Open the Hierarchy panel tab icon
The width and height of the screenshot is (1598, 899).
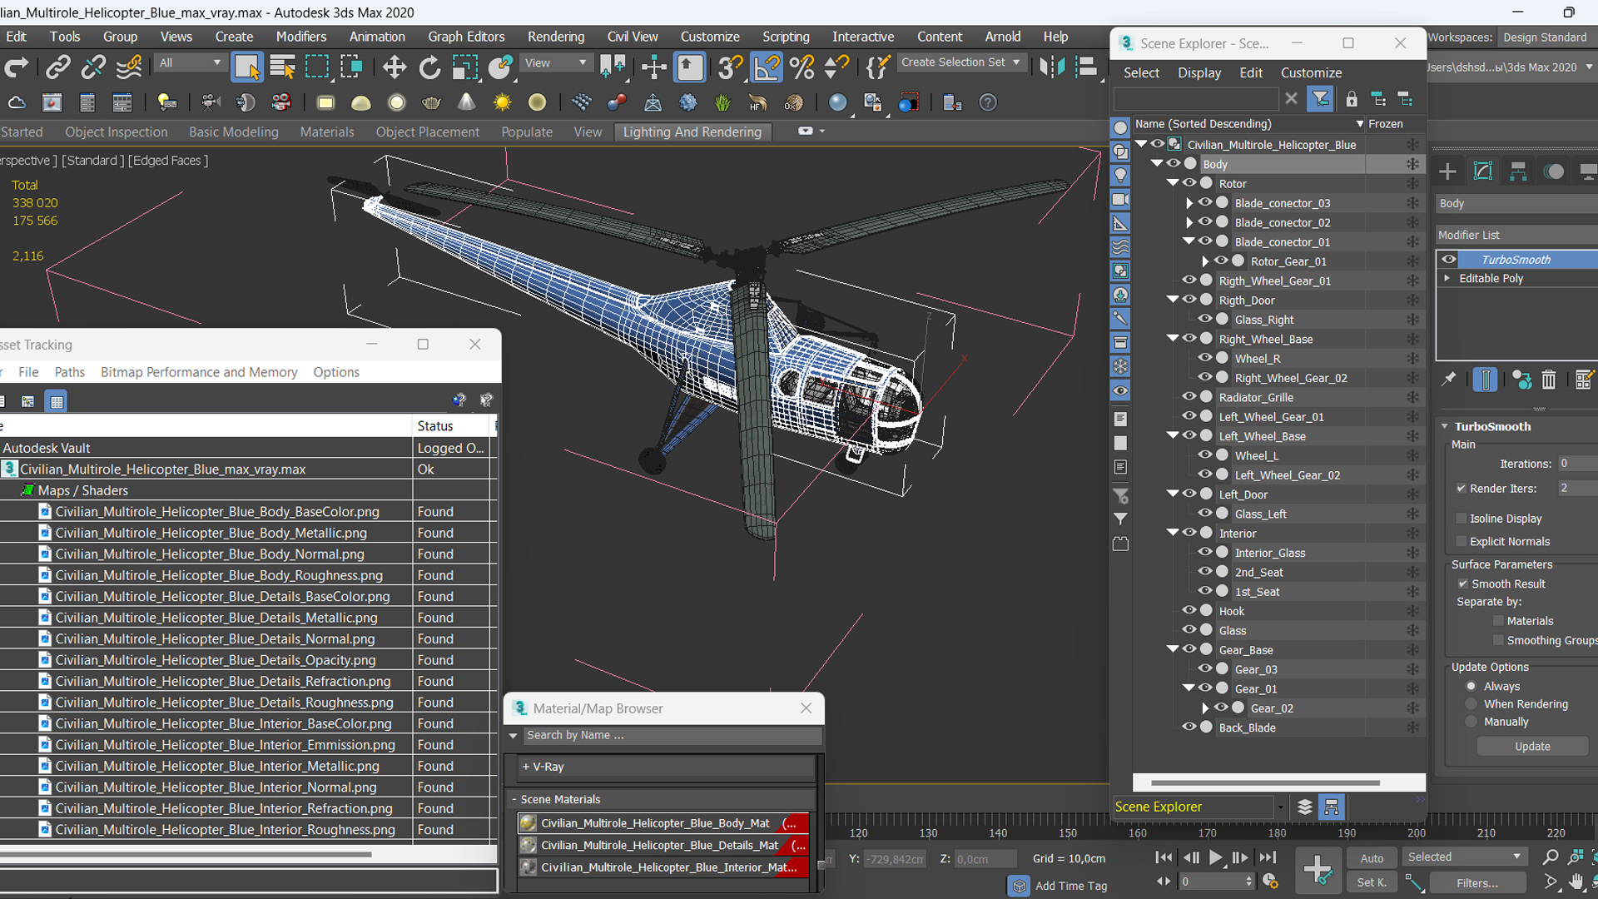[x=1518, y=171]
